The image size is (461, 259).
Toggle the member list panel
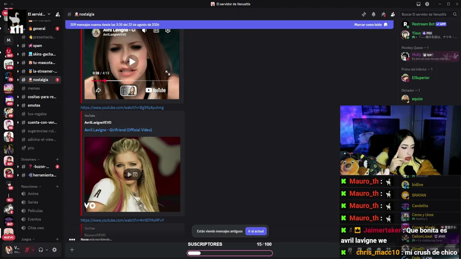pos(393,14)
